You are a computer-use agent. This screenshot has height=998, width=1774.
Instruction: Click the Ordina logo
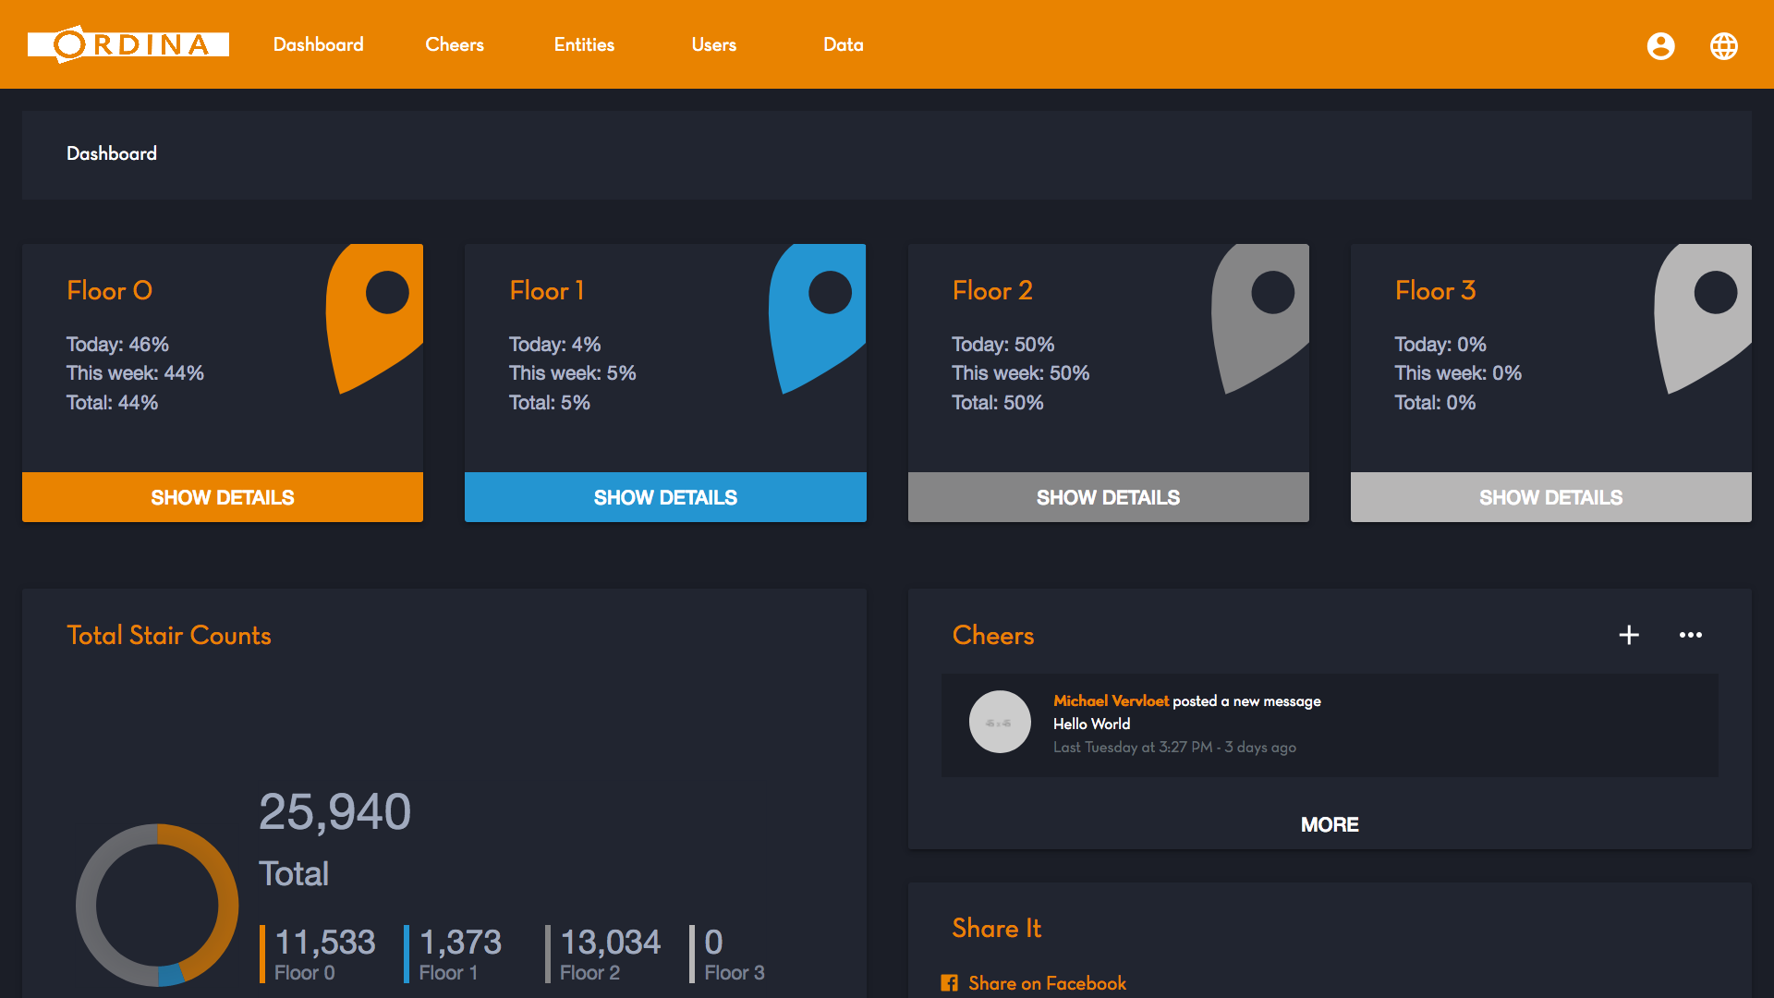point(128,44)
